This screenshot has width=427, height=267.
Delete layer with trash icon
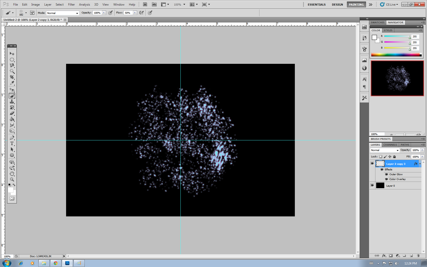pos(418,256)
